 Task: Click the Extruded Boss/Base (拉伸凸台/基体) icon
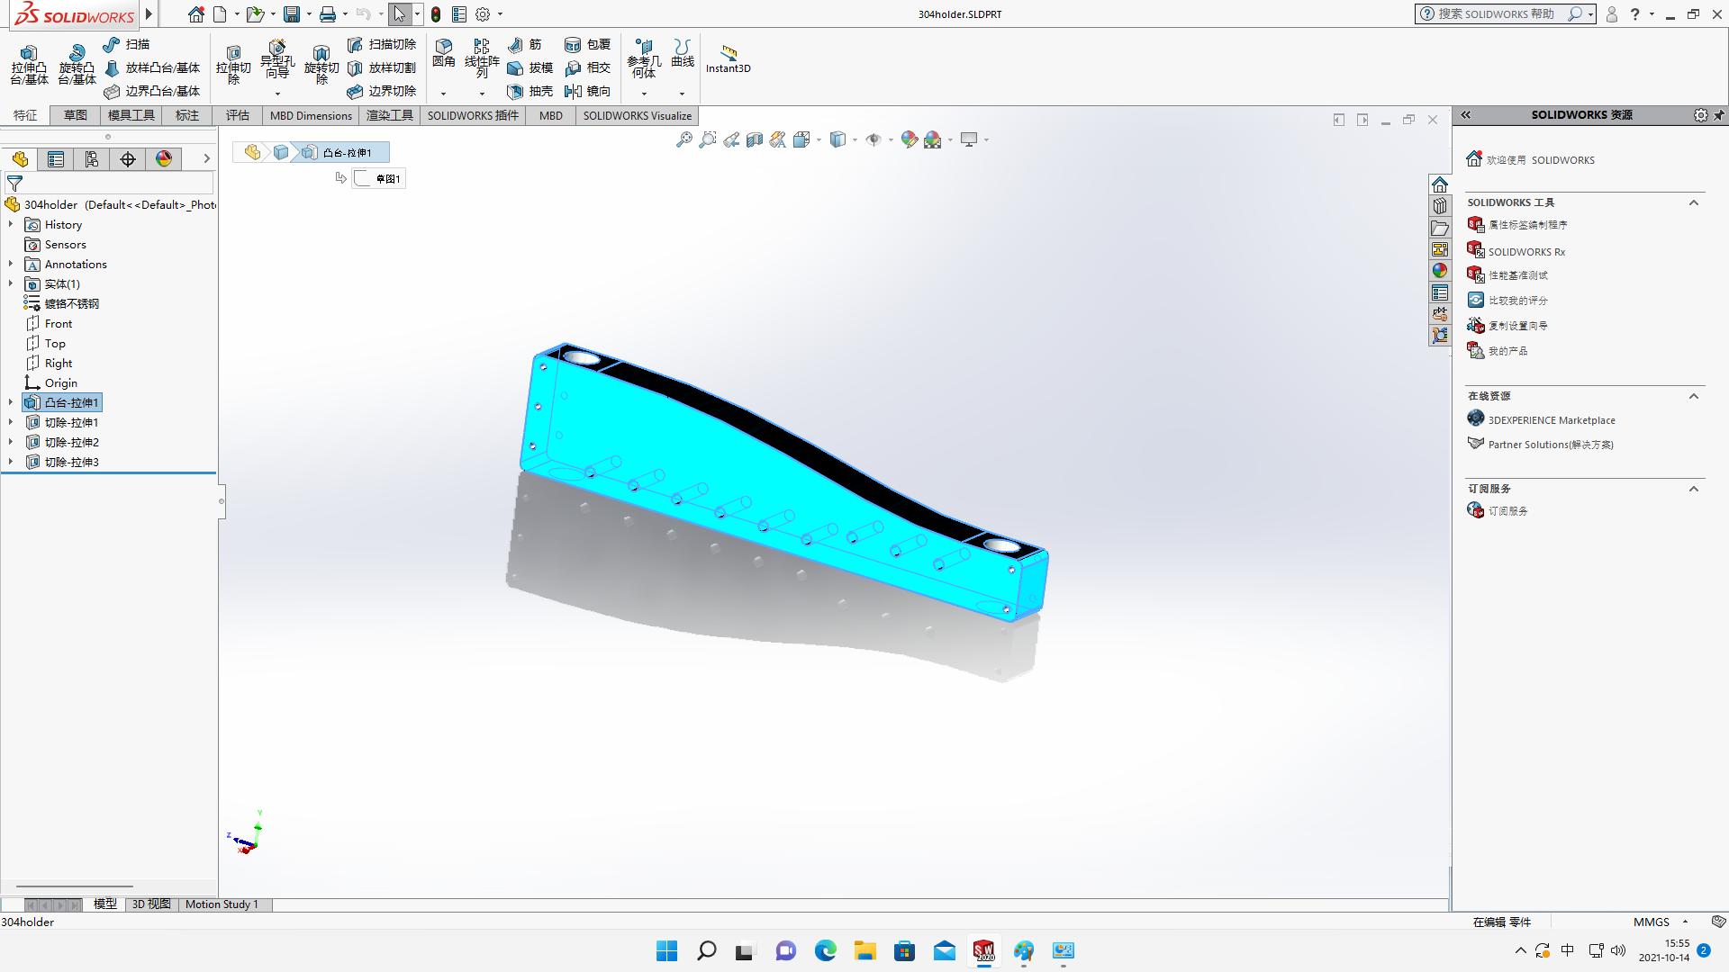pyautogui.click(x=29, y=56)
